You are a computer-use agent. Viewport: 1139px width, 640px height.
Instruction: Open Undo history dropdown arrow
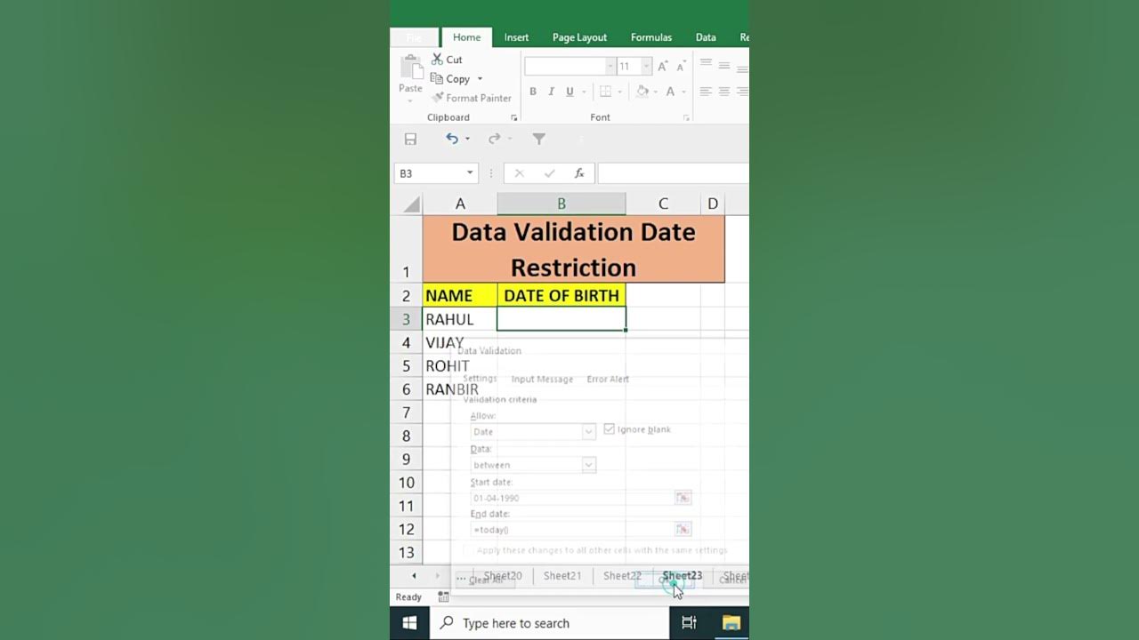tap(467, 139)
